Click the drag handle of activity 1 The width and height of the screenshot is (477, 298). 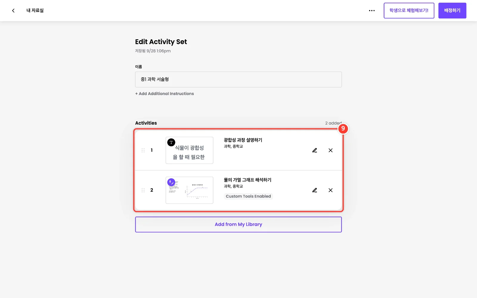point(143,150)
